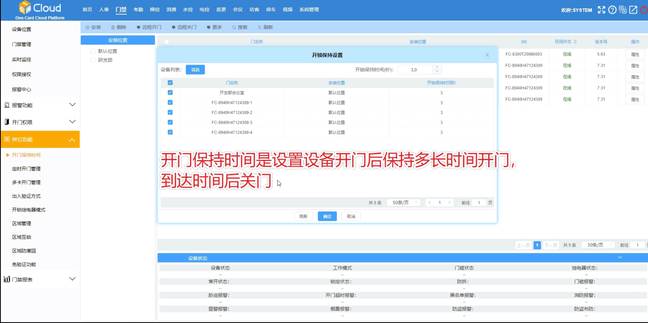The height and width of the screenshot is (323, 648).
Task: Open 实时监控 in the sidebar
Action: pyautogui.click(x=21, y=59)
